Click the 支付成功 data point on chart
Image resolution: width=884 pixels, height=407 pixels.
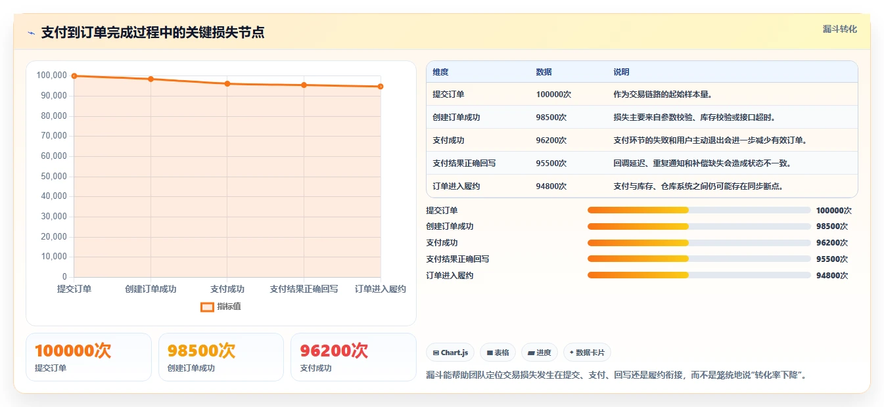[227, 83]
